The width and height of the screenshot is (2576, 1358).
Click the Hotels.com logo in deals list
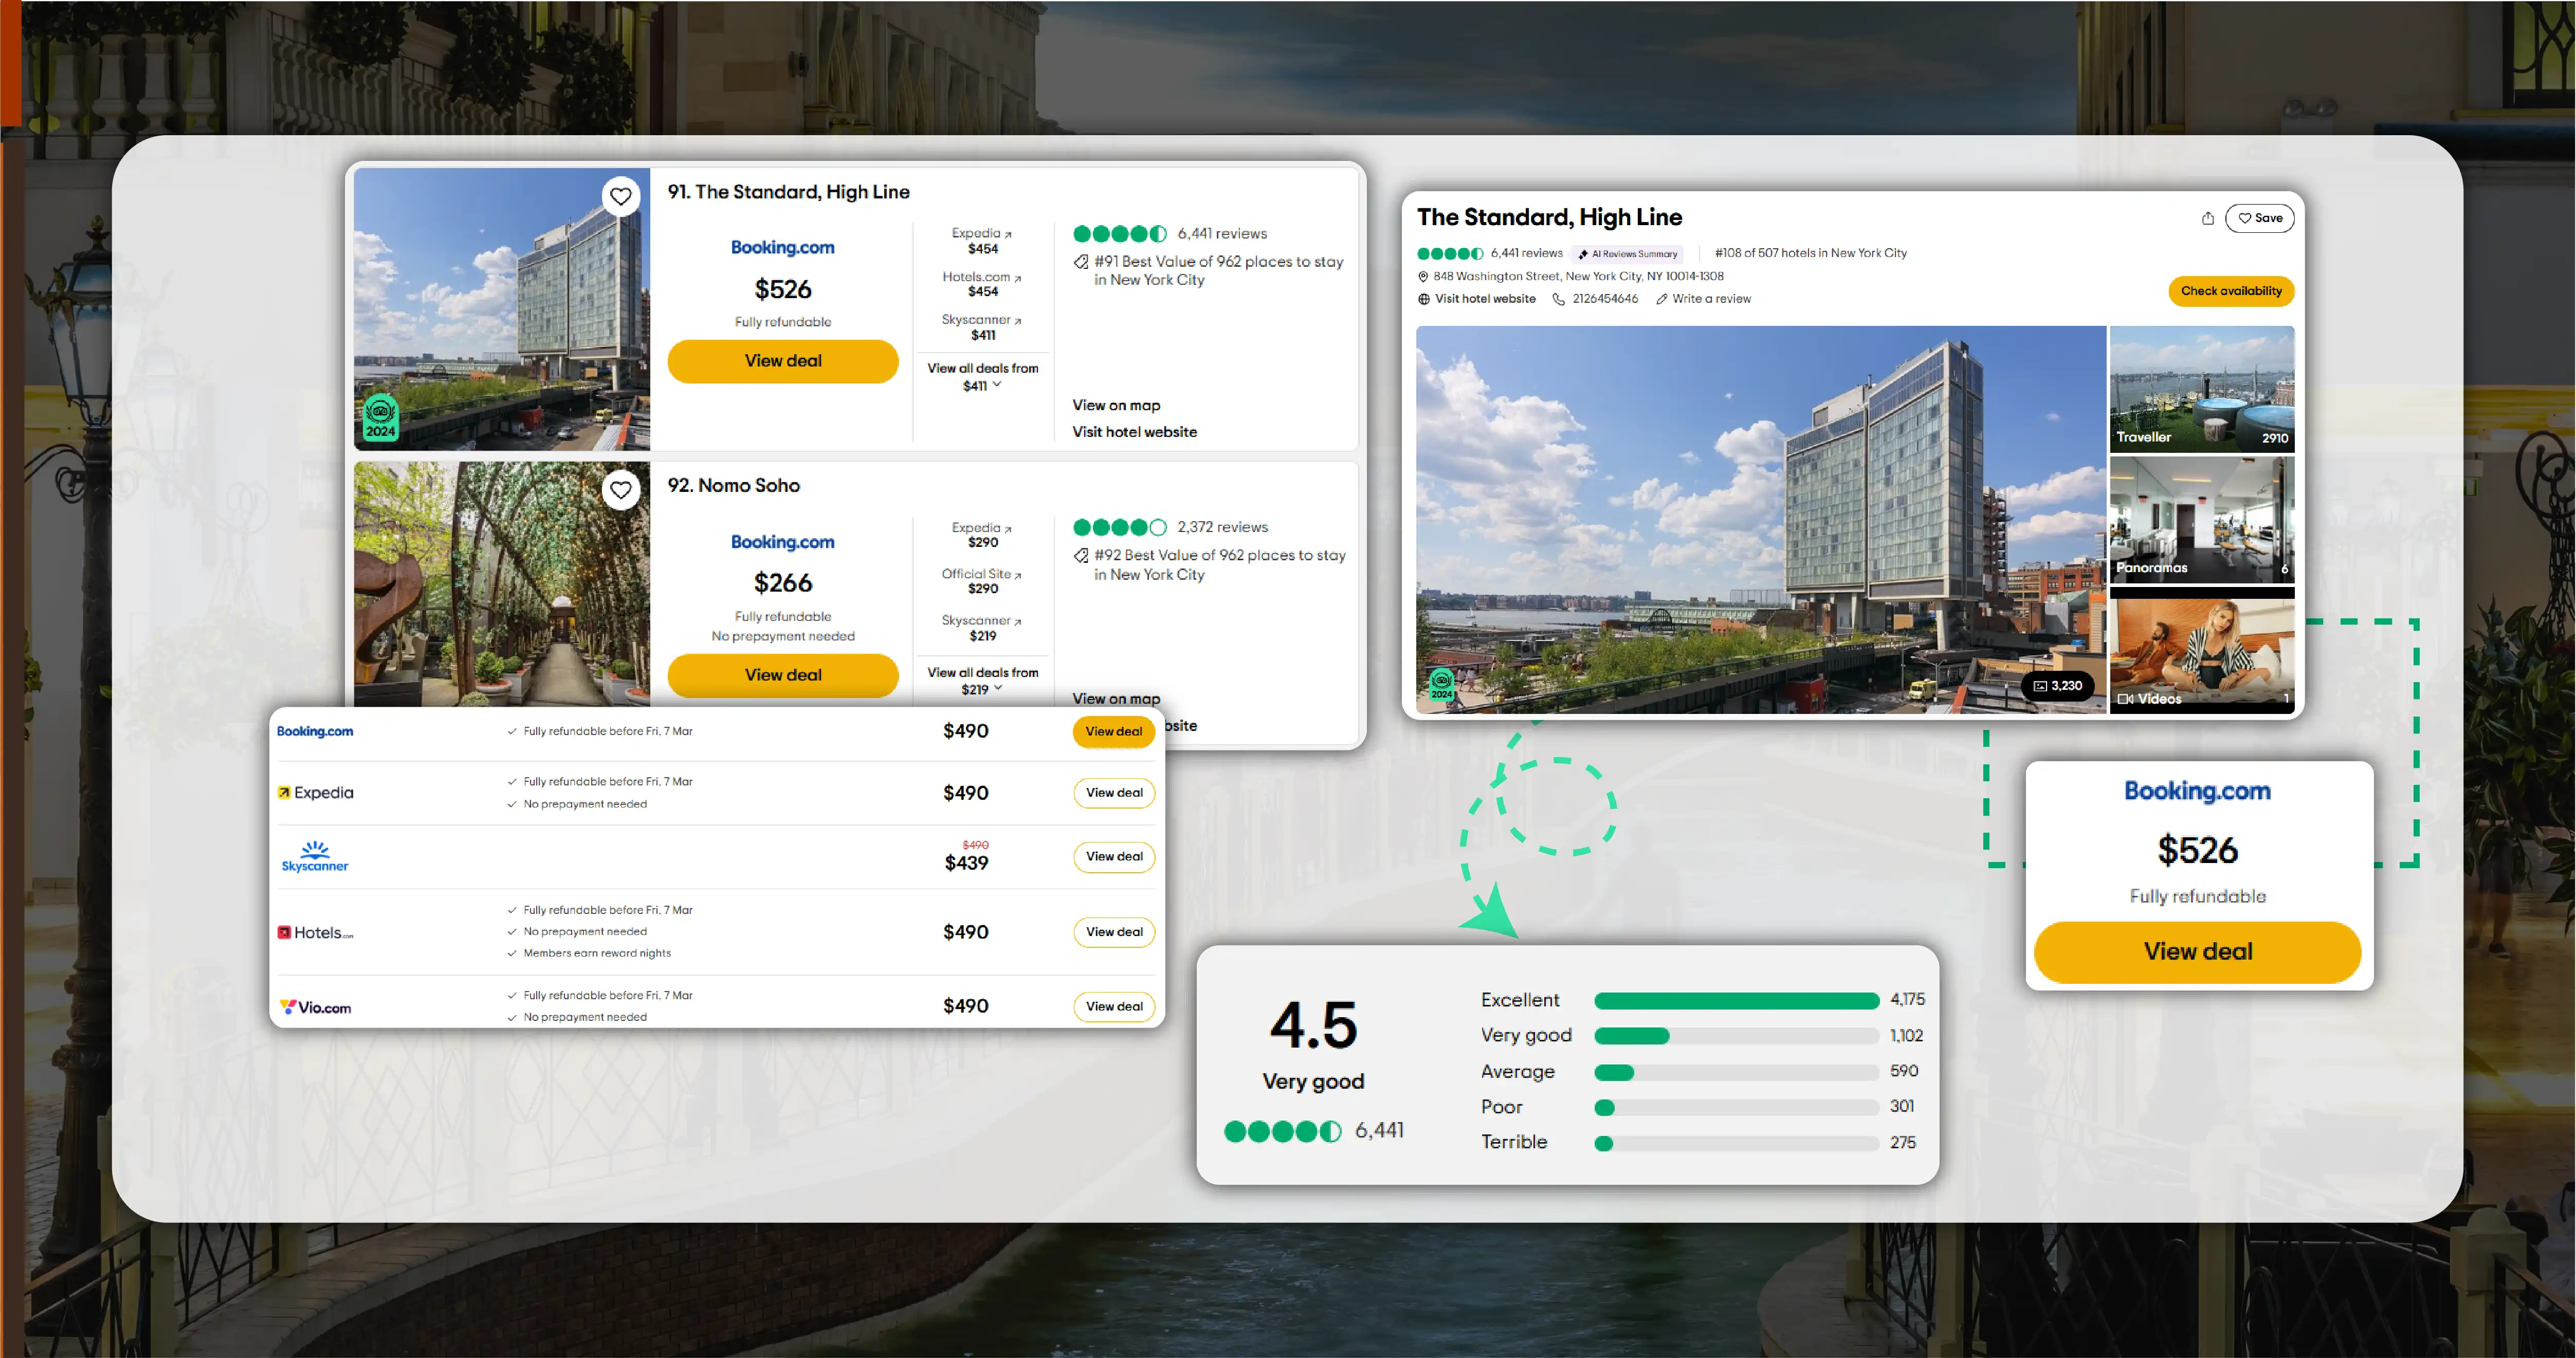pos(315,933)
